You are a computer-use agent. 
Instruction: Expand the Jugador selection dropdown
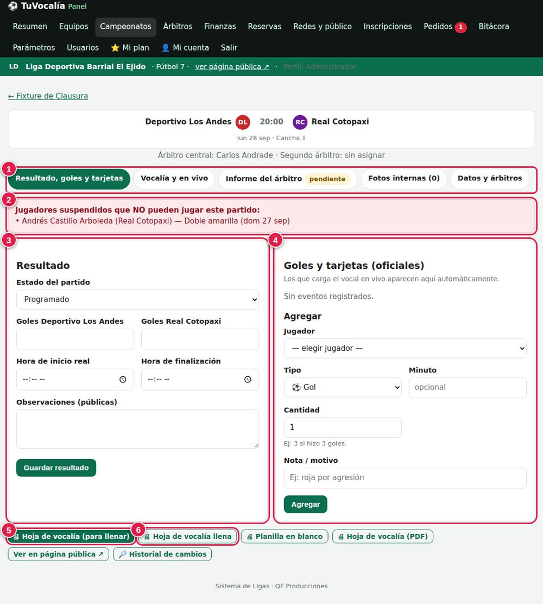(x=405, y=348)
